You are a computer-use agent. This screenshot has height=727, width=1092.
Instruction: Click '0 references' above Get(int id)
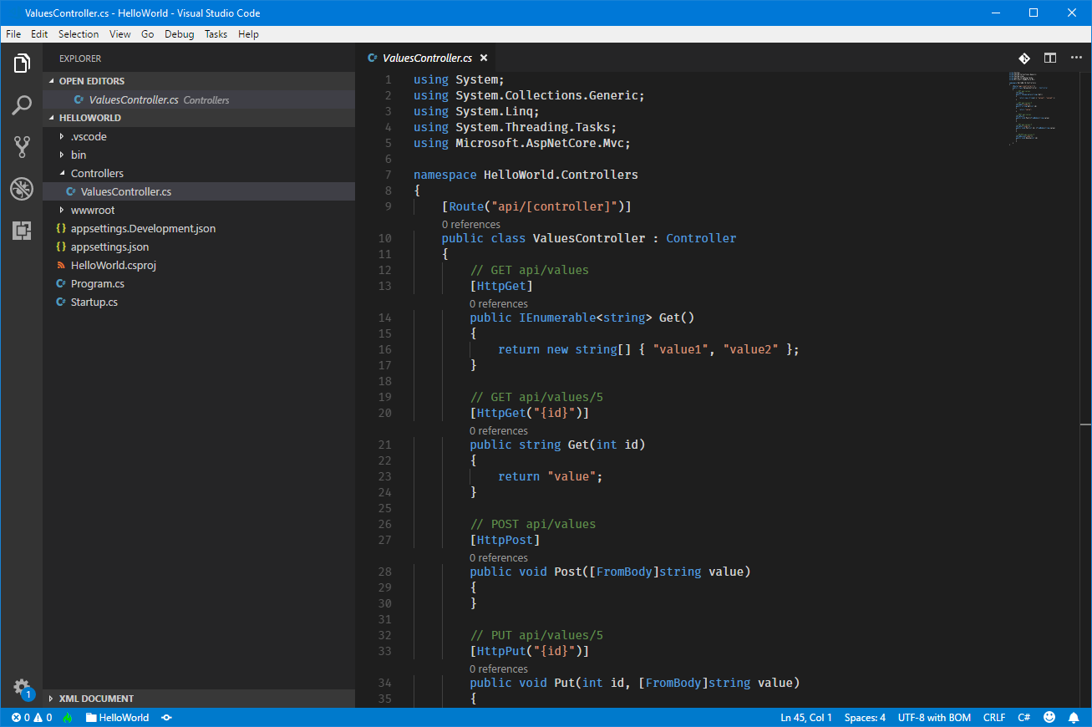pos(499,430)
